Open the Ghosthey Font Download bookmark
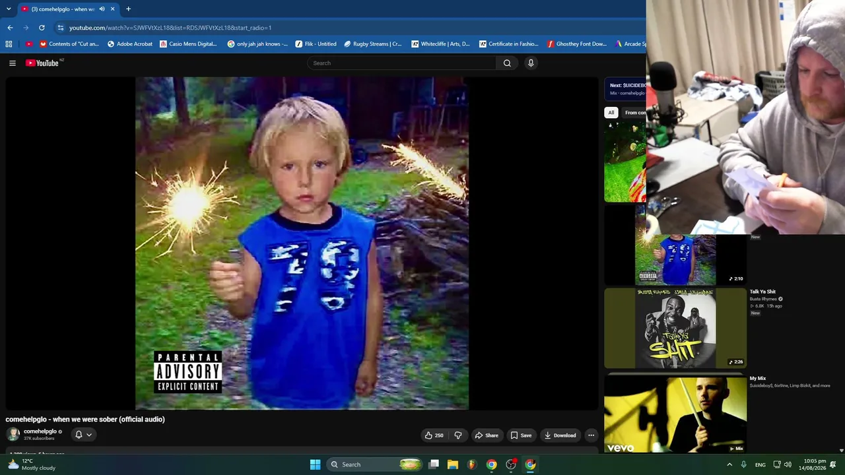 (576, 44)
